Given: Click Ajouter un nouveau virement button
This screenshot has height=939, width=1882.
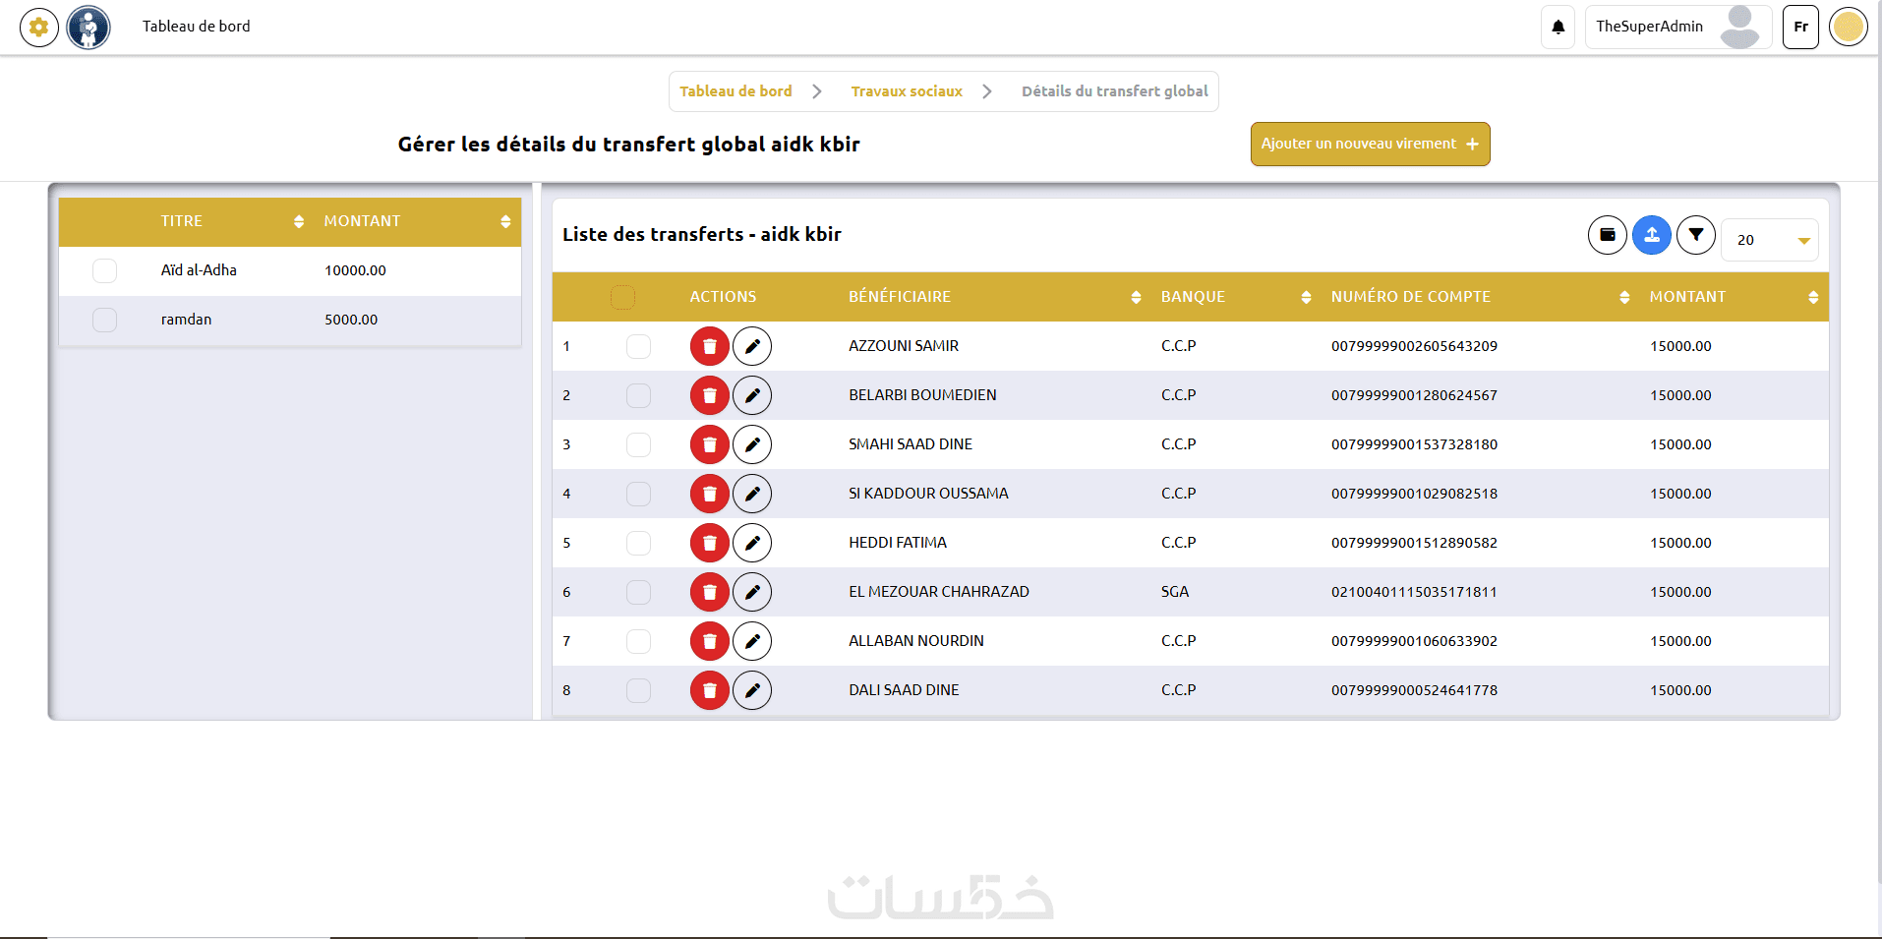Looking at the screenshot, I should tap(1371, 145).
